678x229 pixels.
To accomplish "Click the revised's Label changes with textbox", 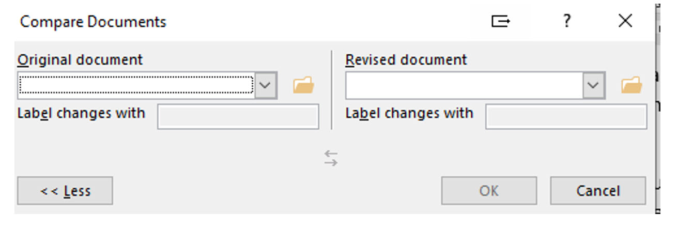I will point(566,117).
